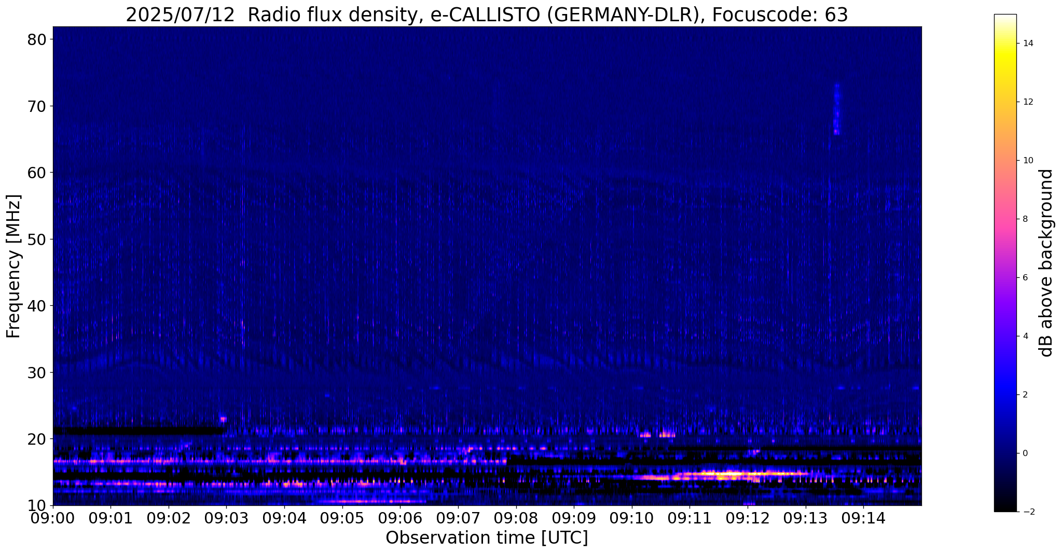The image size is (1062, 553).
Task: Click the 09:00 time tick label
Action: pos(53,518)
